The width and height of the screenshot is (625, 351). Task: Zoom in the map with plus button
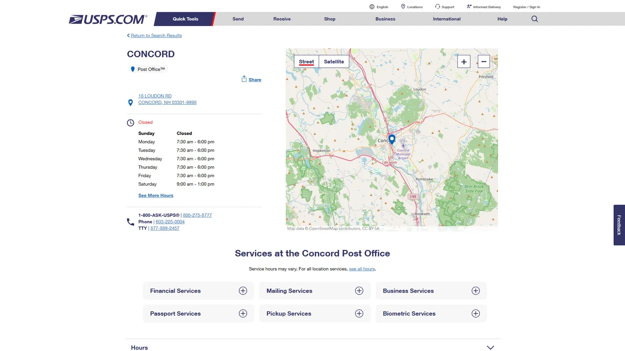tap(464, 61)
